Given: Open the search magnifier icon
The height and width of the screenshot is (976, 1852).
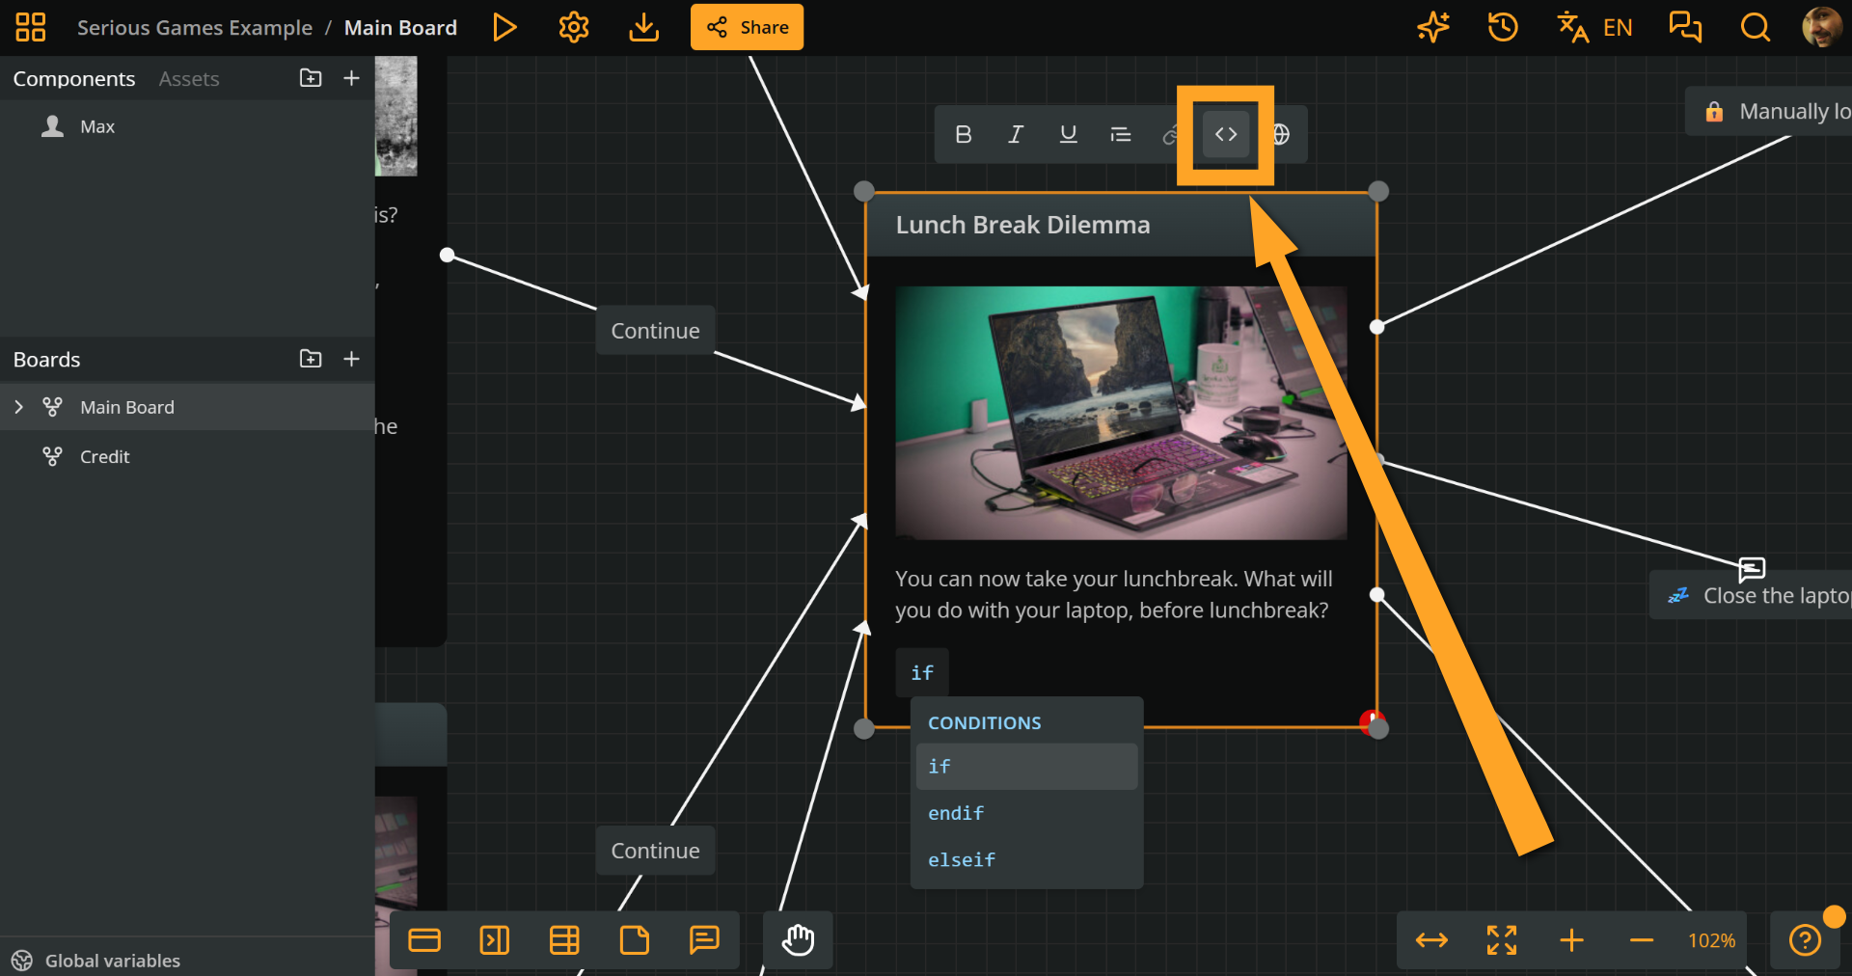Looking at the screenshot, I should (x=1755, y=27).
